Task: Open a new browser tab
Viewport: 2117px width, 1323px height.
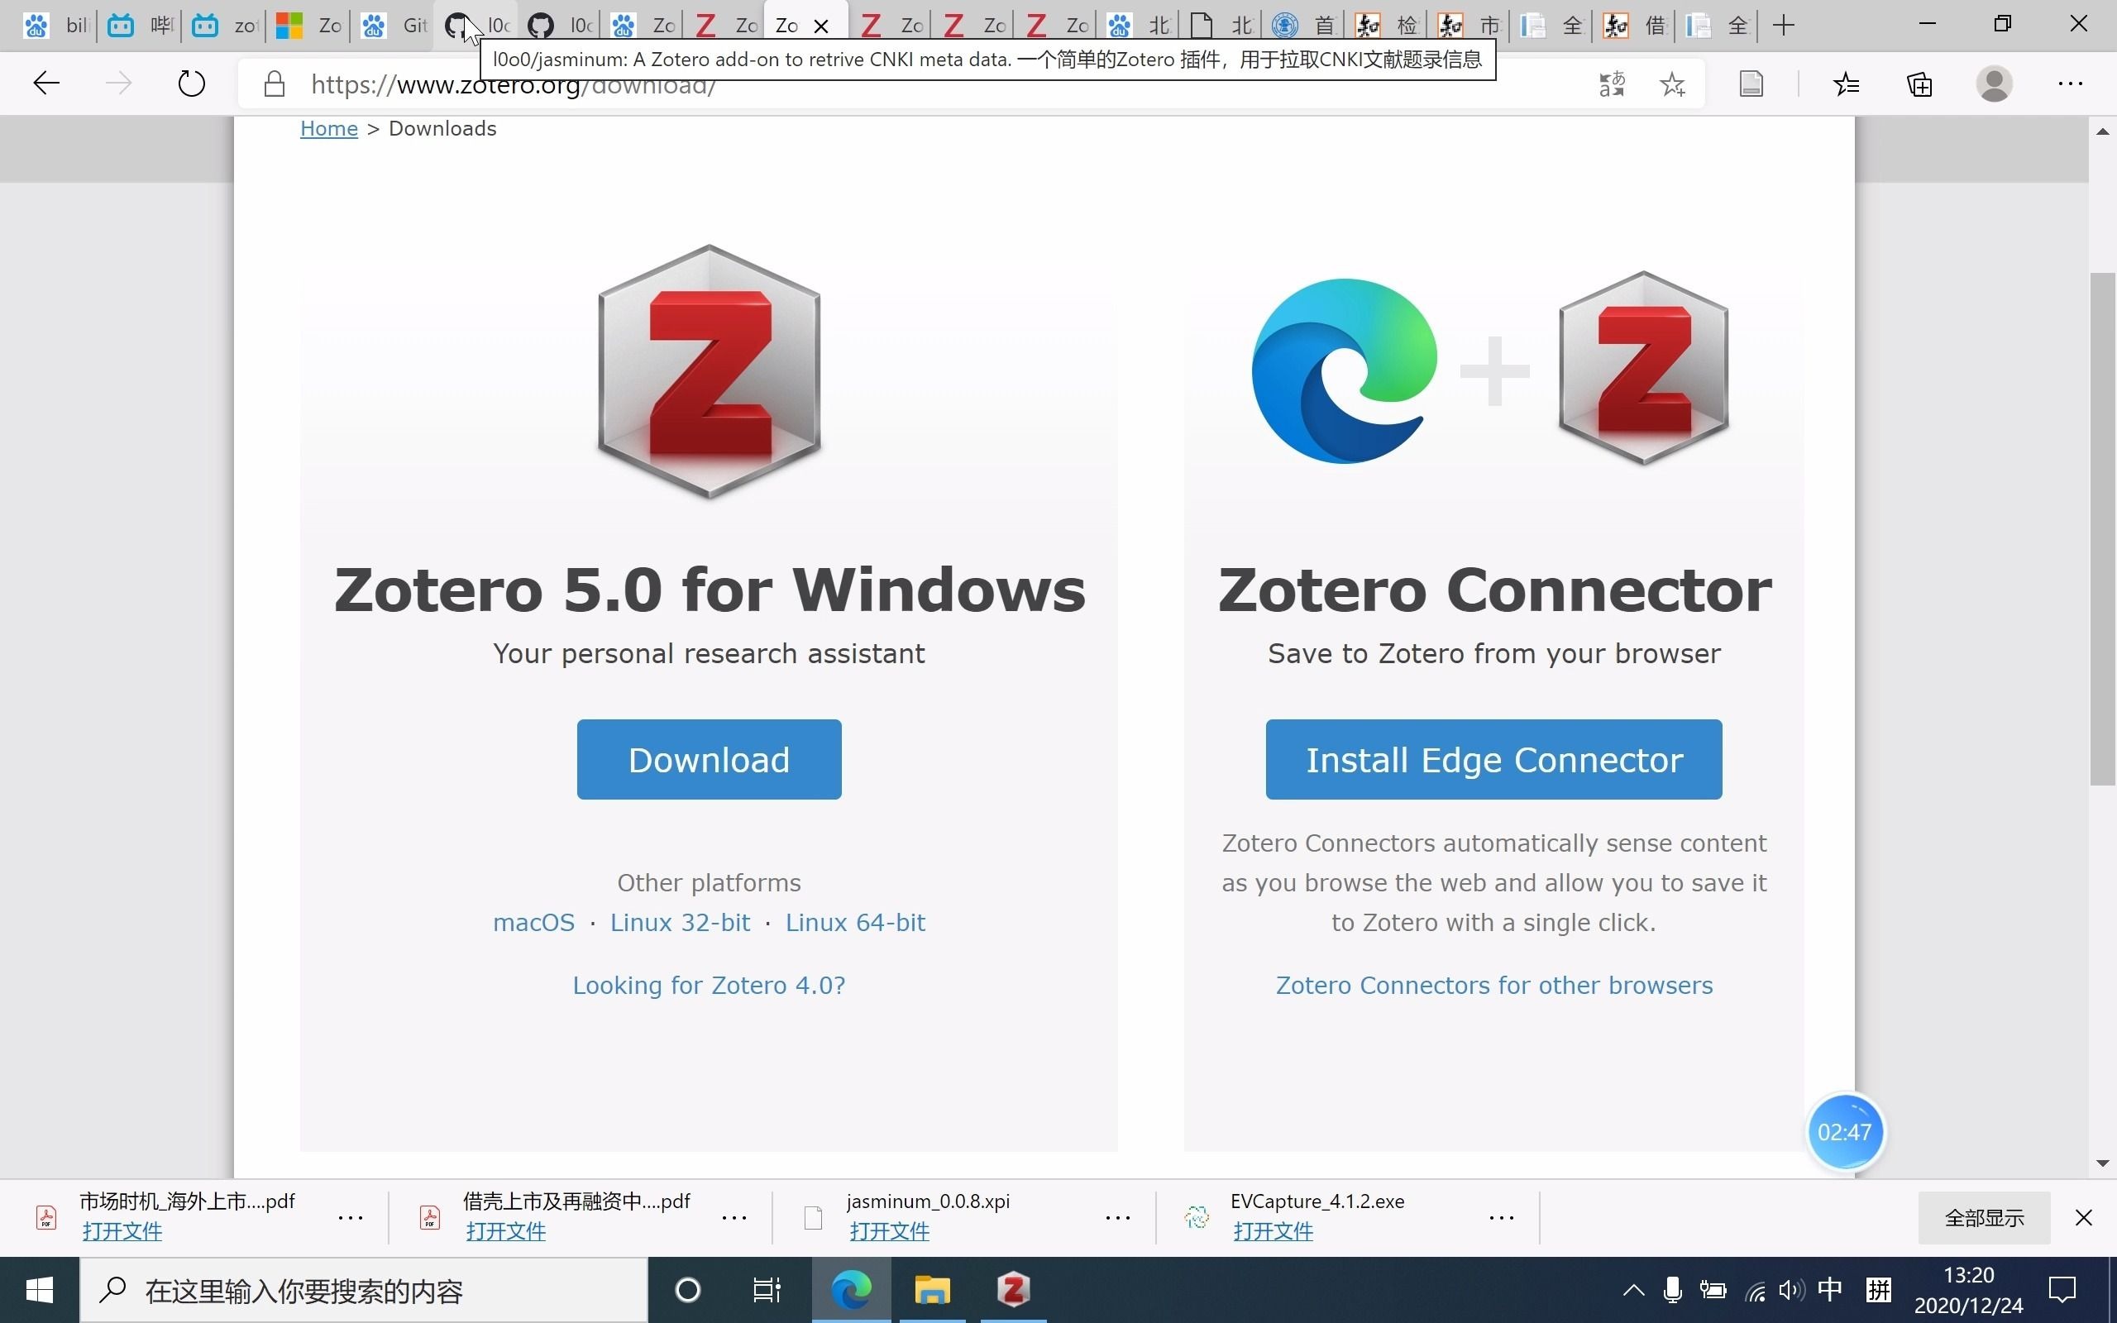Action: point(1783,25)
